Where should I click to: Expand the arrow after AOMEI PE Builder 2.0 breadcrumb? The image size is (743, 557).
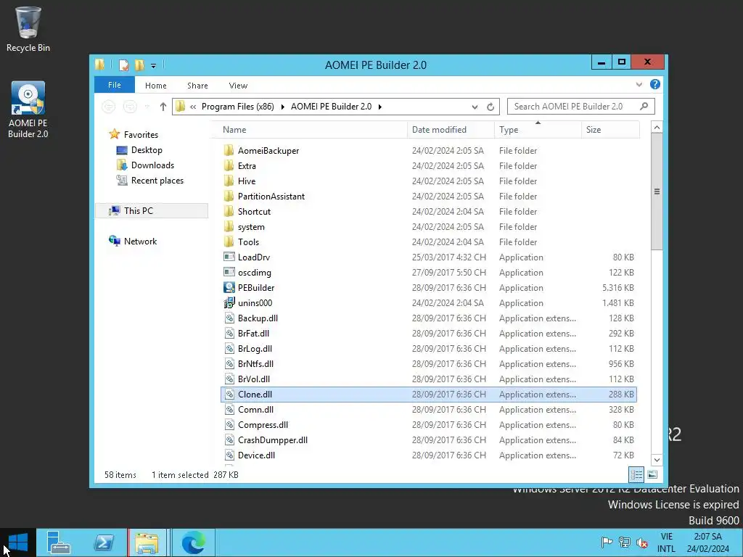click(x=380, y=107)
